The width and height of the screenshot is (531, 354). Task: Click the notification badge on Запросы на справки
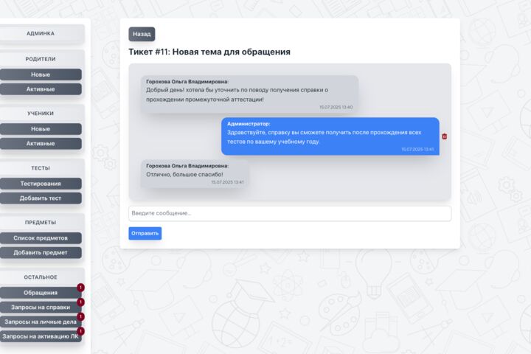(x=80, y=302)
